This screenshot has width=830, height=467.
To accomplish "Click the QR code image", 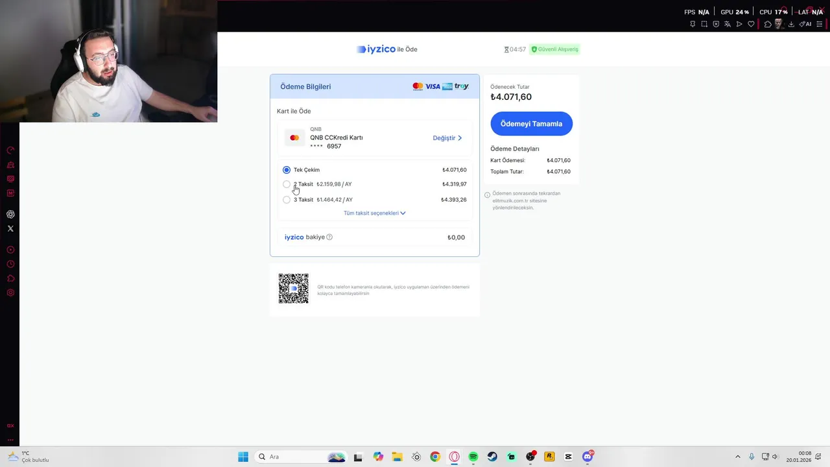I will pos(294,289).
